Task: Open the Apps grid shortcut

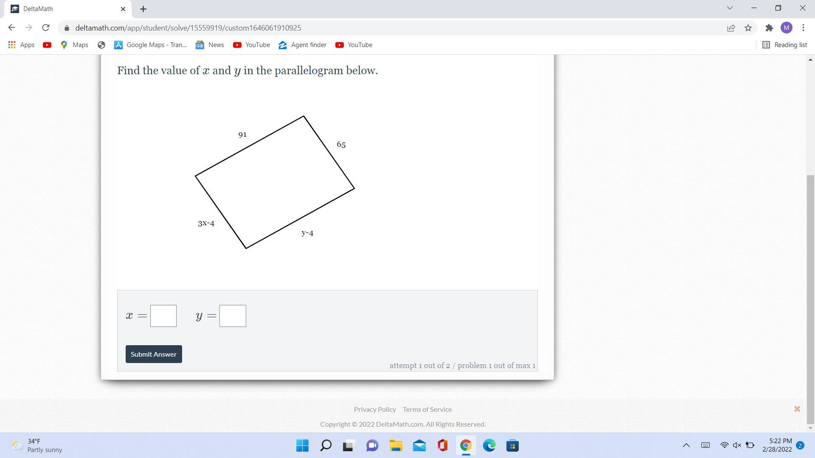Action: 21,45
